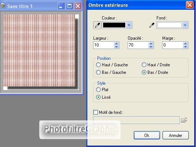Image resolution: width=196 pixels, height=147 pixels.
Task: Click the Fond eyedropper icon
Action: (152, 25)
